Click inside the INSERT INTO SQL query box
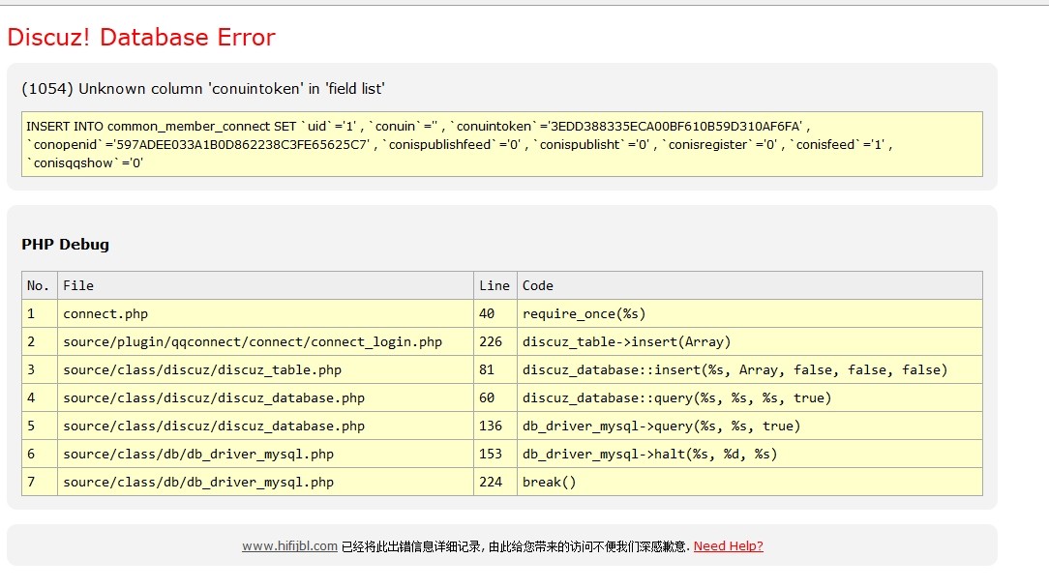Viewport: 1049px width, 588px height. click(501, 144)
